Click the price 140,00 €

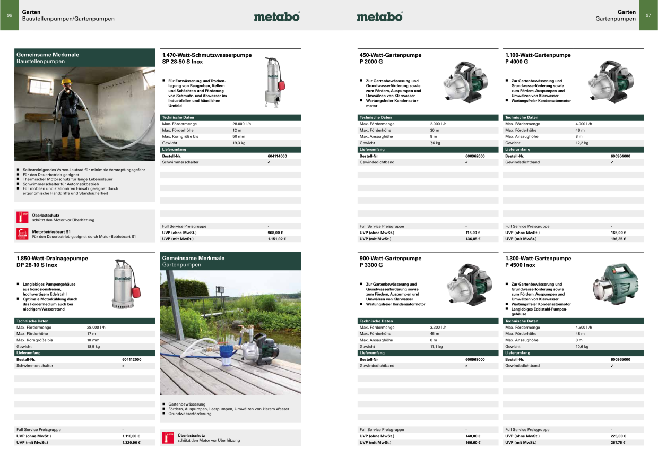473,436
